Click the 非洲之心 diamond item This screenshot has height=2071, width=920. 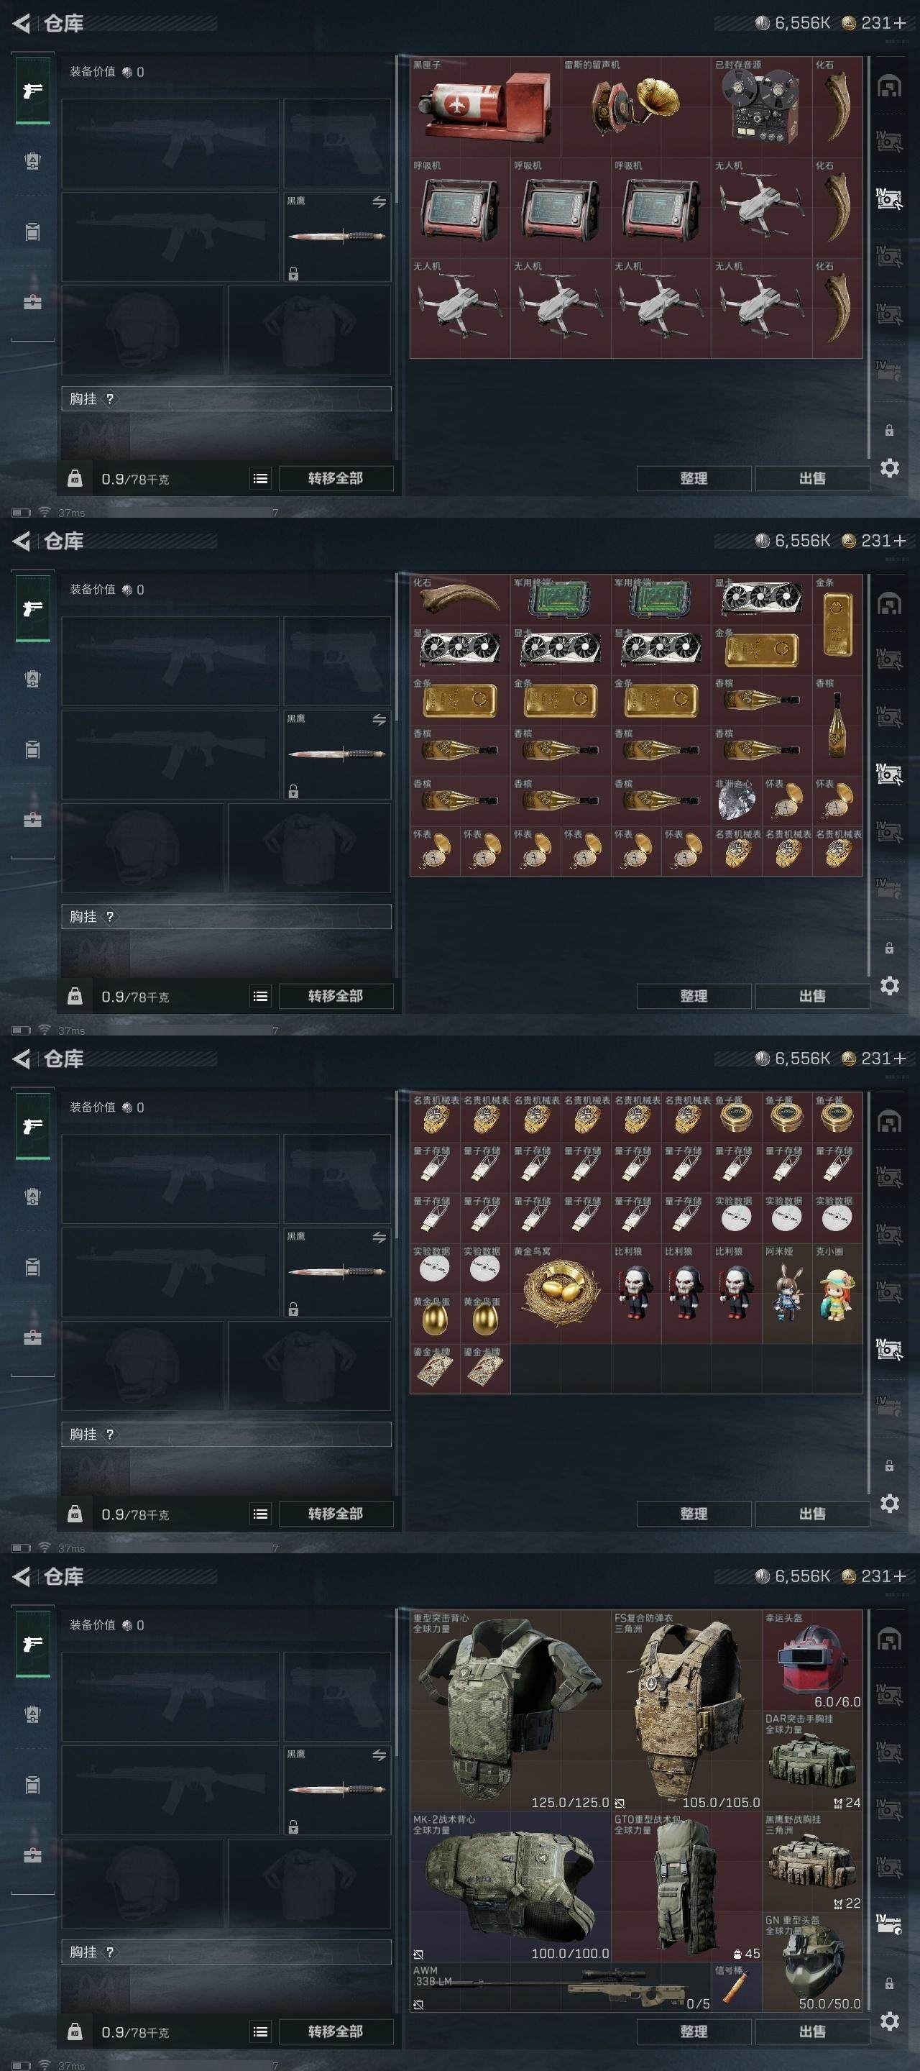(736, 801)
